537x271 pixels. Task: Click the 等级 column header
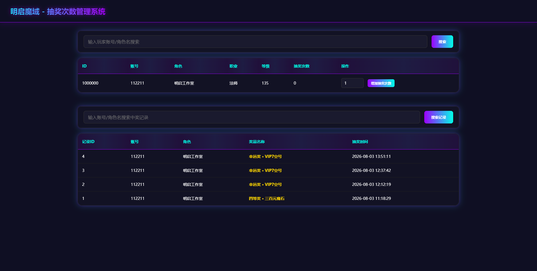pos(266,66)
